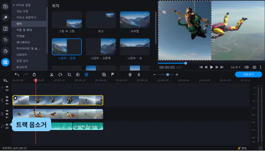Rotate the selected clip
The height and width of the screenshot is (151, 265).
coord(60,75)
